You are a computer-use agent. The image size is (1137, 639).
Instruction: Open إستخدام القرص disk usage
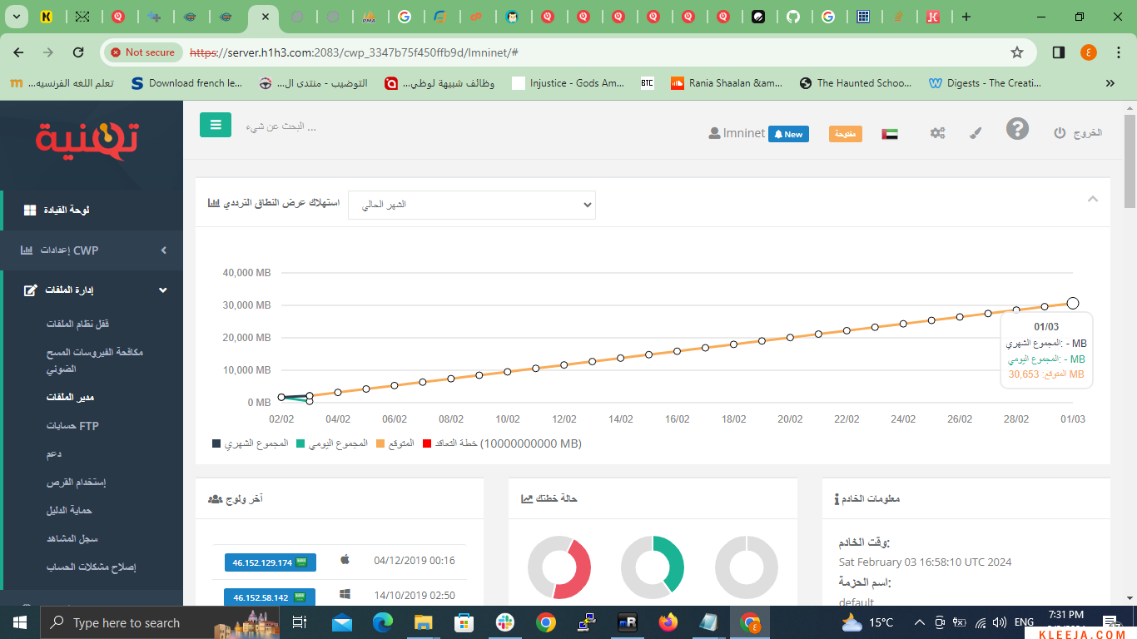(x=76, y=483)
